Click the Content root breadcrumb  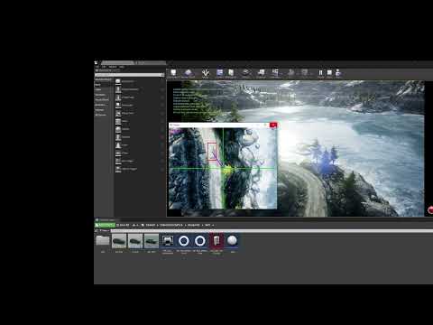coord(151,225)
